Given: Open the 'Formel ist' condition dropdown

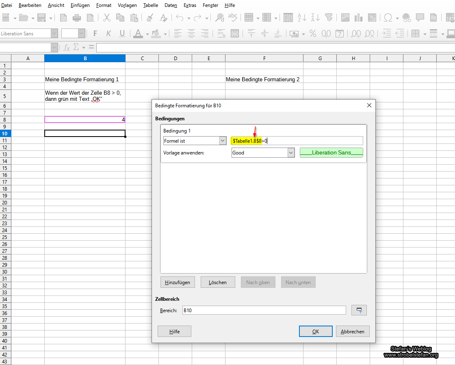Looking at the screenshot, I should click(x=223, y=140).
